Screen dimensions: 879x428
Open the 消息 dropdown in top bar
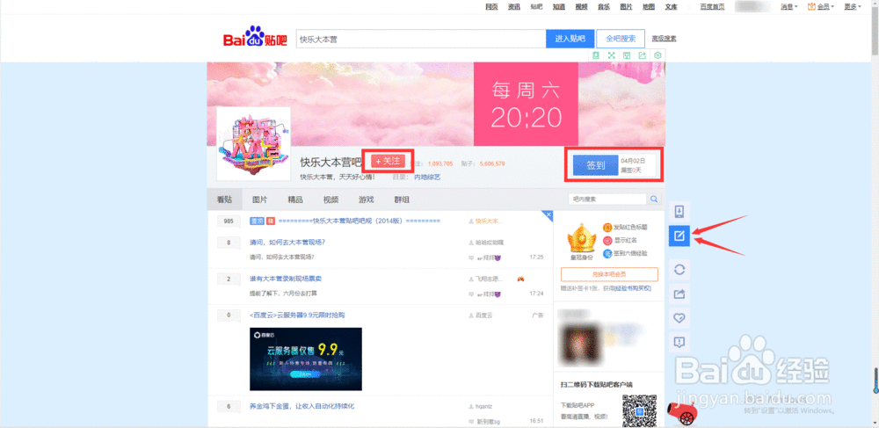point(788,7)
